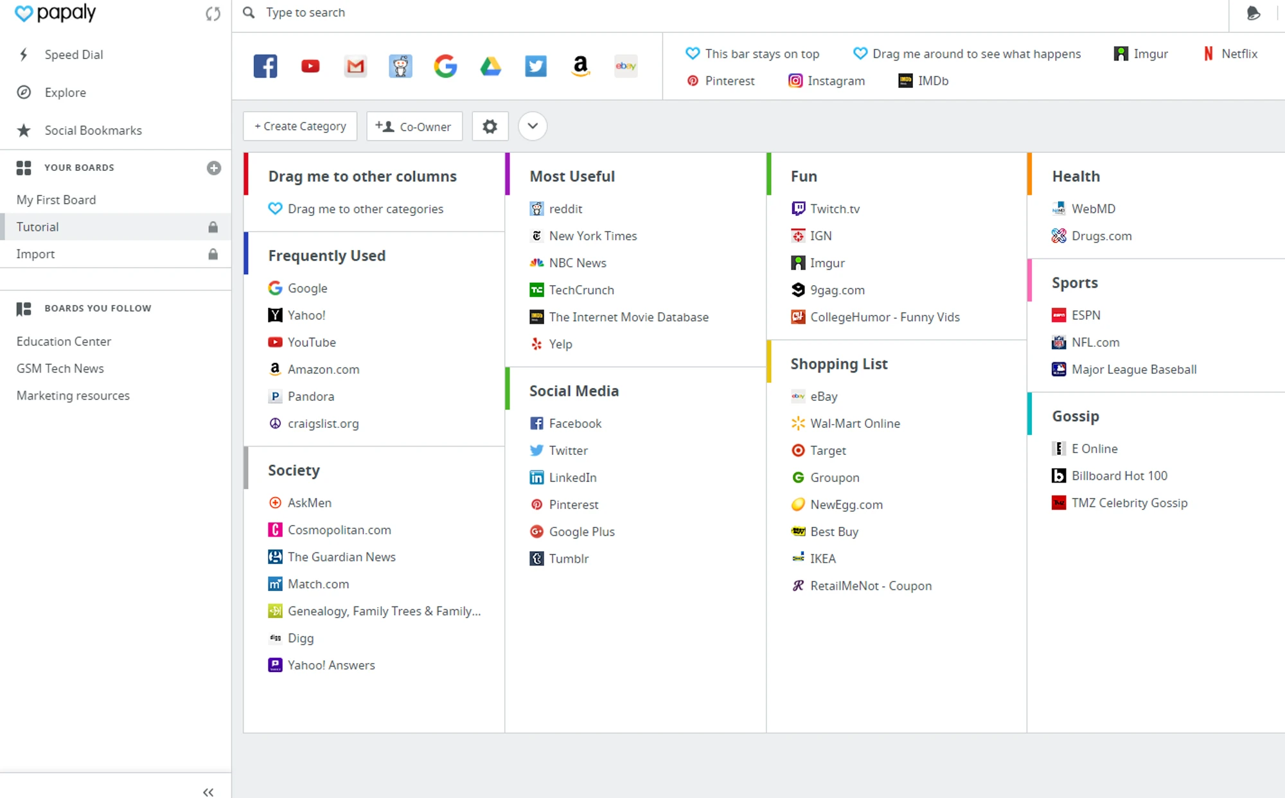
Task: Expand the round chevron dropdown button
Action: pos(533,126)
